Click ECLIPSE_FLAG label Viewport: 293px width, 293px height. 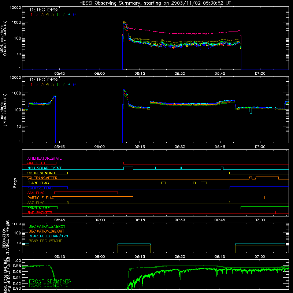[40, 188]
